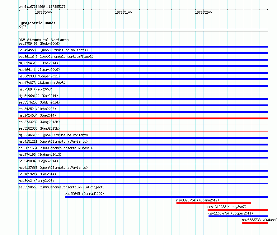The height and width of the screenshot is (235, 277).
Task: Click dgv2246n166 (gnomADStructuralVariants) label
Action: coord(54,135)
